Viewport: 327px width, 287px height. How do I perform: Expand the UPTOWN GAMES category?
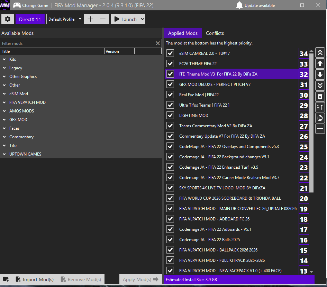tap(4, 154)
